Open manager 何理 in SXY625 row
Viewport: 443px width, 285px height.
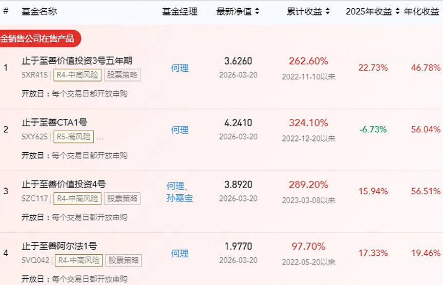[x=180, y=130]
